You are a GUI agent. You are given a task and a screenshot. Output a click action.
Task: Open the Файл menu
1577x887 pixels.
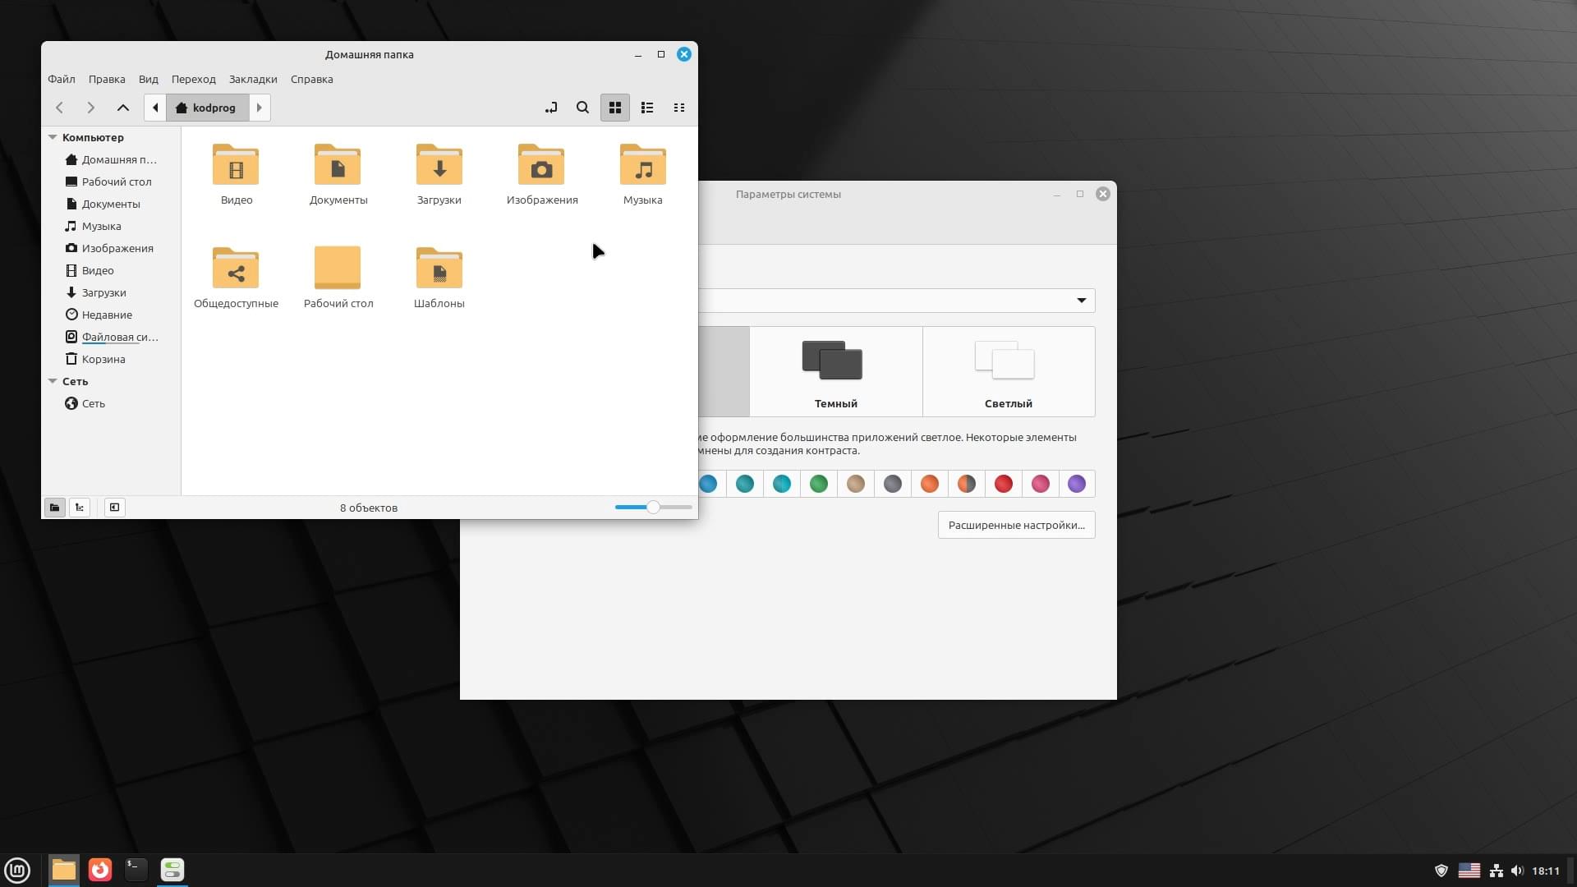tap(62, 80)
